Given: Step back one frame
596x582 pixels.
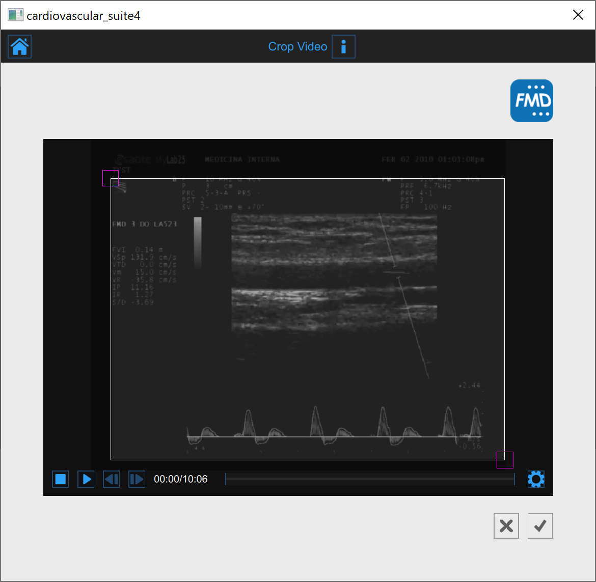Looking at the screenshot, I should pyautogui.click(x=112, y=479).
